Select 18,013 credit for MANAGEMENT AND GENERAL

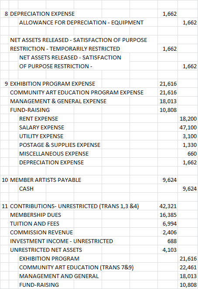(188, 276)
